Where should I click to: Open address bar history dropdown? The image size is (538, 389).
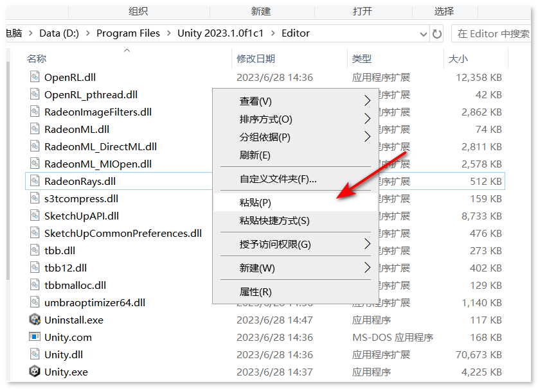[424, 34]
